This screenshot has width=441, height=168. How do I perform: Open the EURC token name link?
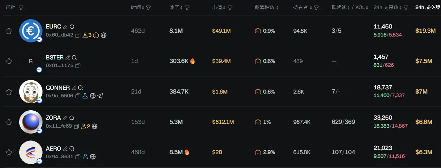coord(53,26)
